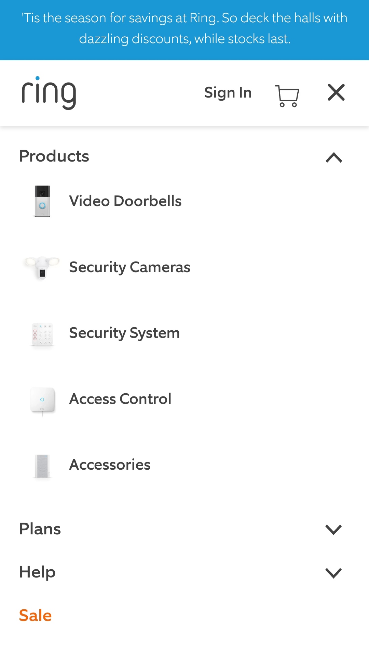Image resolution: width=369 pixels, height=647 pixels.
Task: Open the Accessories menu item
Action: (x=110, y=465)
